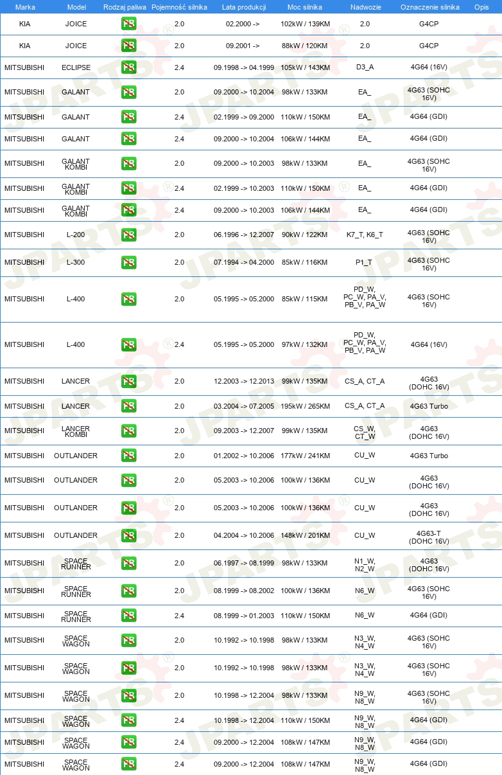Click fuel icon in SPACE RUNNER 06.1997 row
The height and width of the screenshot is (775, 502).
pos(128,564)
